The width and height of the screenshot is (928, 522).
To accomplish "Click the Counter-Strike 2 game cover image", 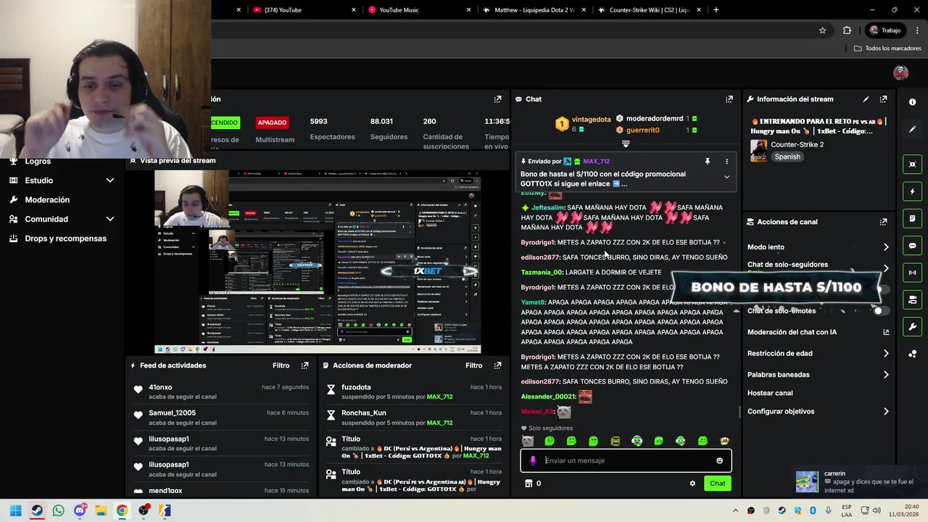I will point(758,150).
